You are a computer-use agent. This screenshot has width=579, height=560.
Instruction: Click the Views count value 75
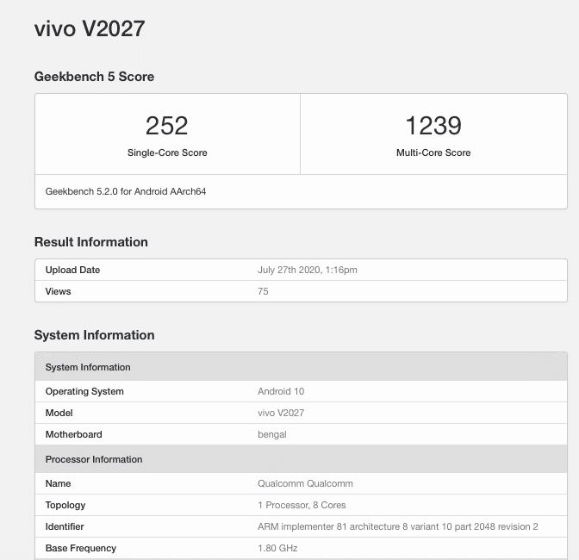[x=263, y=291]
